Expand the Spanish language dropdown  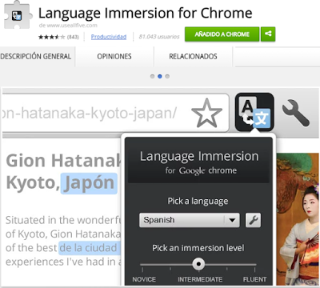[x=190, y=220]
